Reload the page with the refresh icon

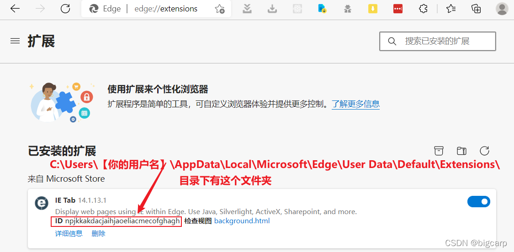pyautogui.click(x=65, y=9)
